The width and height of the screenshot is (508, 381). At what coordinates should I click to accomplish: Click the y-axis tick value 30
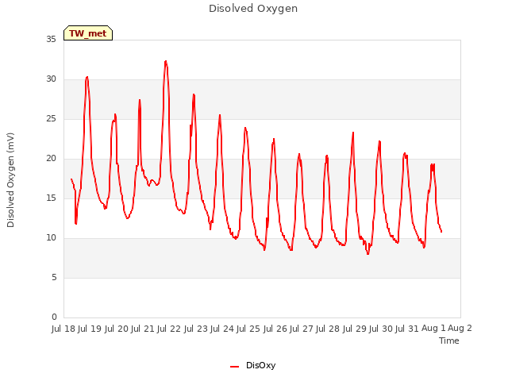tap(51, 79)
